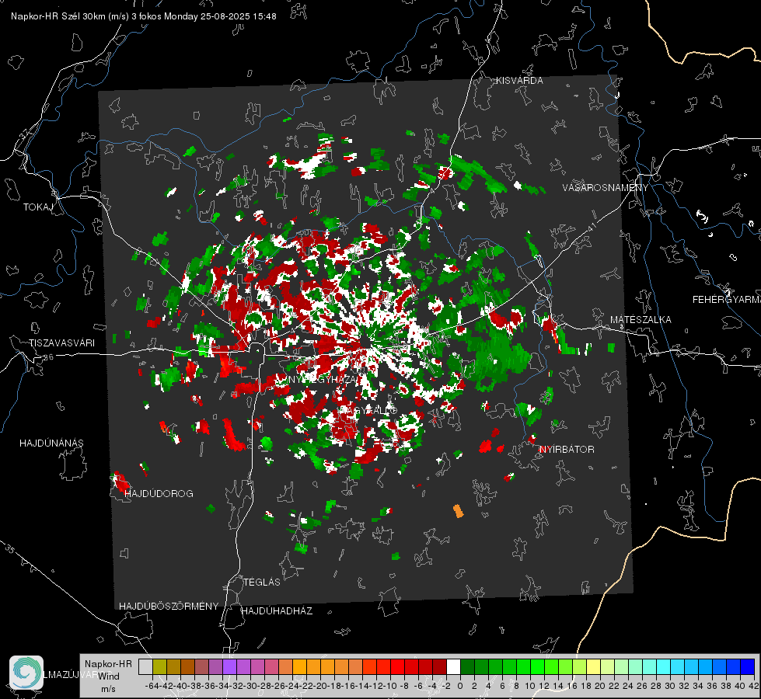Select the TÉGLÁS town label
The image size is (761, 699).
(x=262, y=582)
